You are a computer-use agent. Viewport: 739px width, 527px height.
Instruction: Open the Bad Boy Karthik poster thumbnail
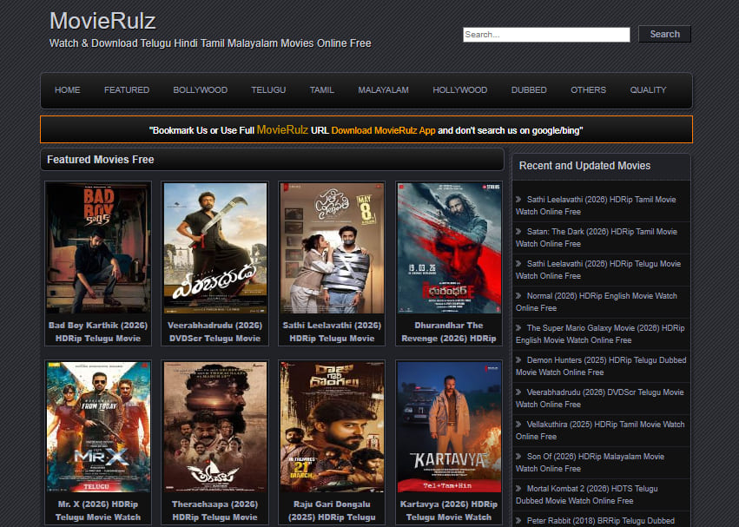98,248
